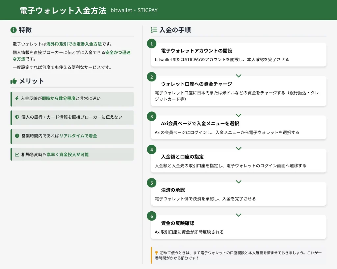Click the chevron between steps 3 and 4
The image size is (337, 269).
coord(239,149)
